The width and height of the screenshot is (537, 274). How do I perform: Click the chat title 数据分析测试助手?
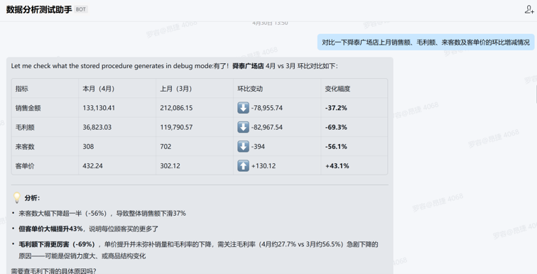click(x=38, y=9)
